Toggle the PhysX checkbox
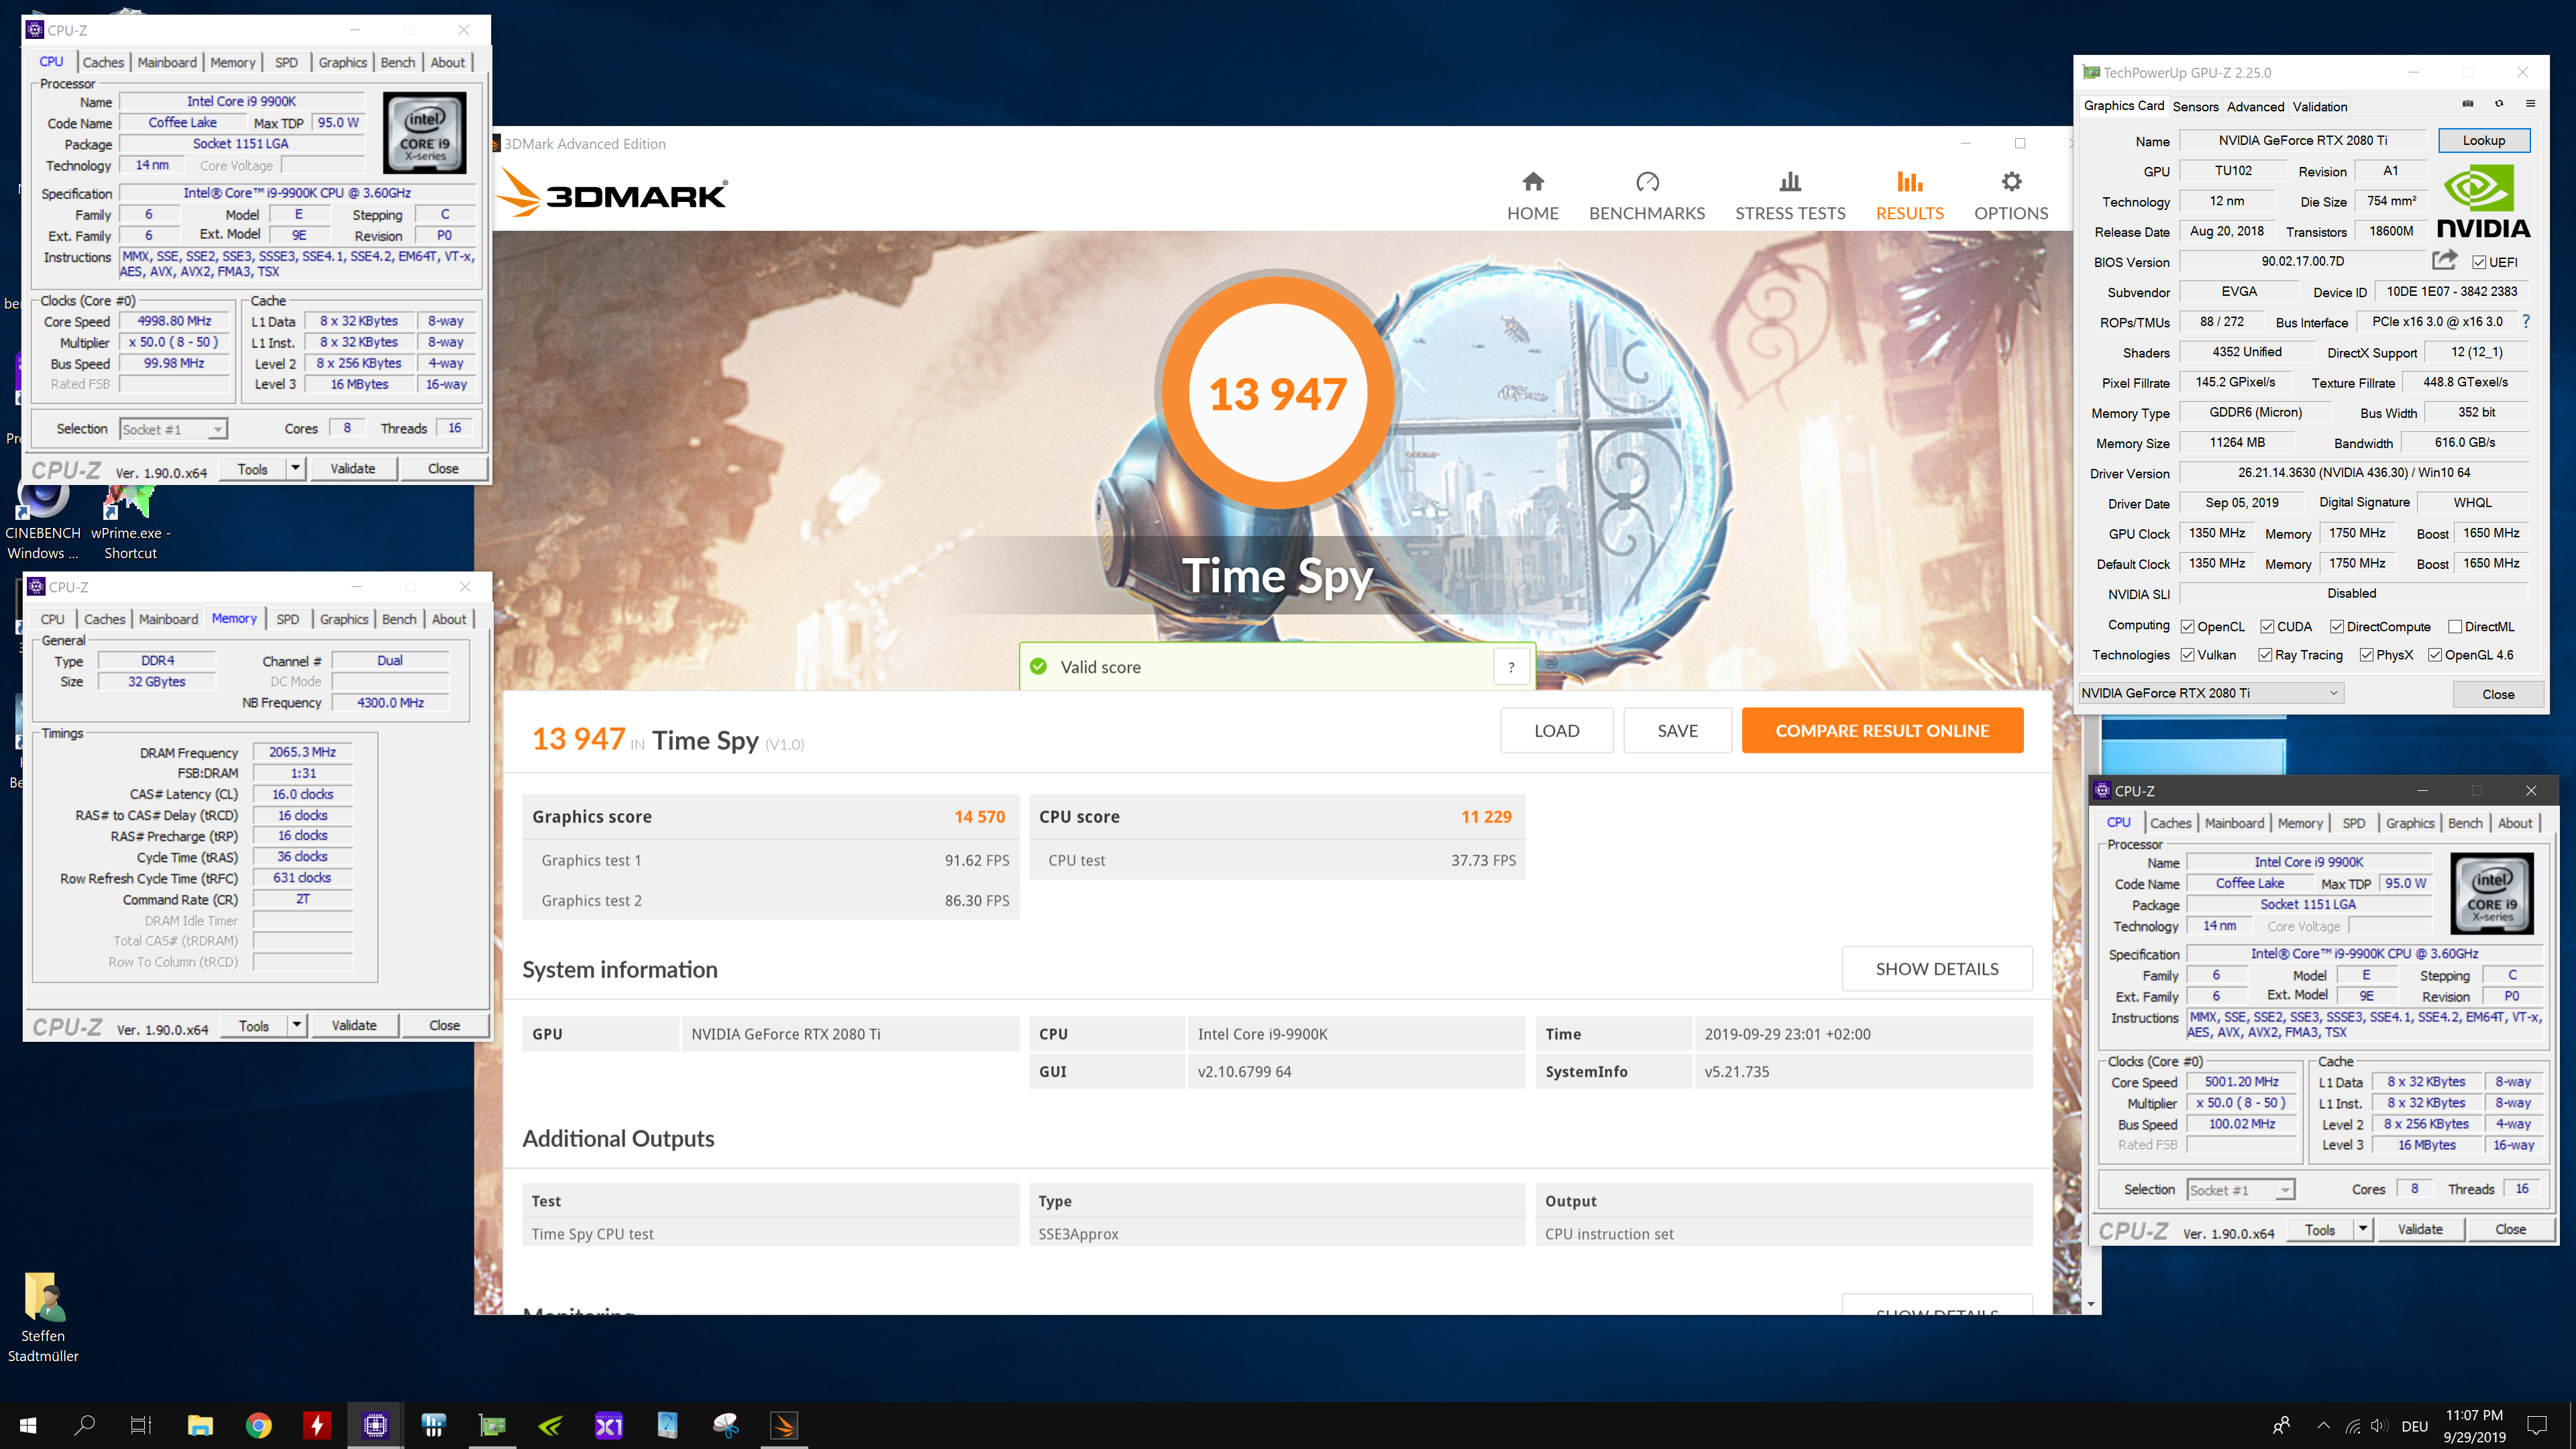This screenshot has height=1449, width=2576. (2366, 655)
